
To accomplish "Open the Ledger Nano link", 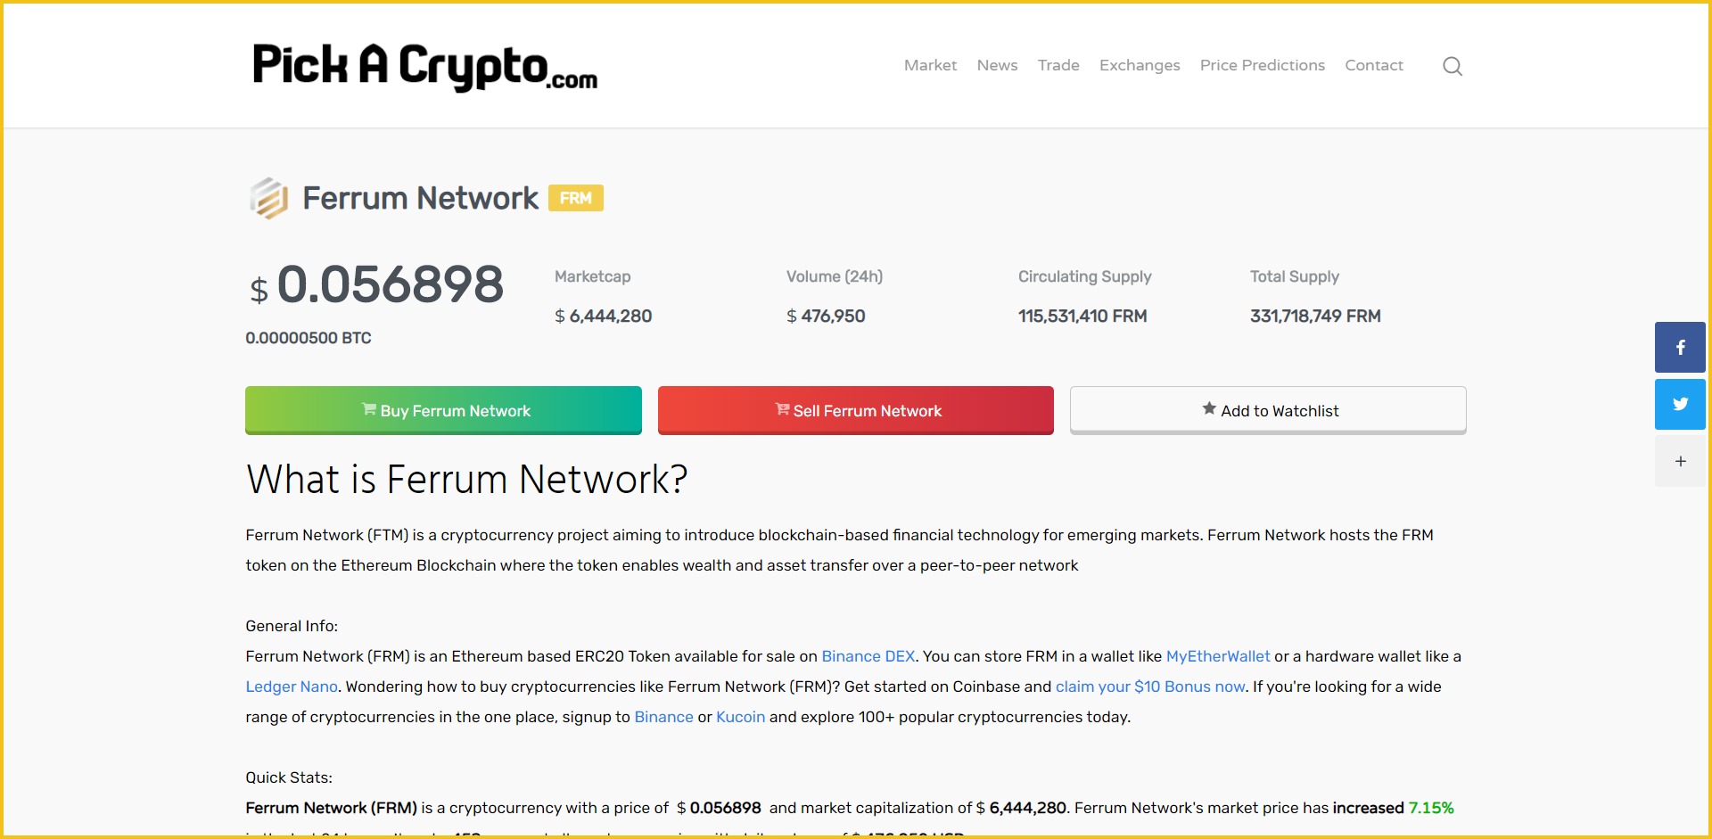I will click(291, 687).
